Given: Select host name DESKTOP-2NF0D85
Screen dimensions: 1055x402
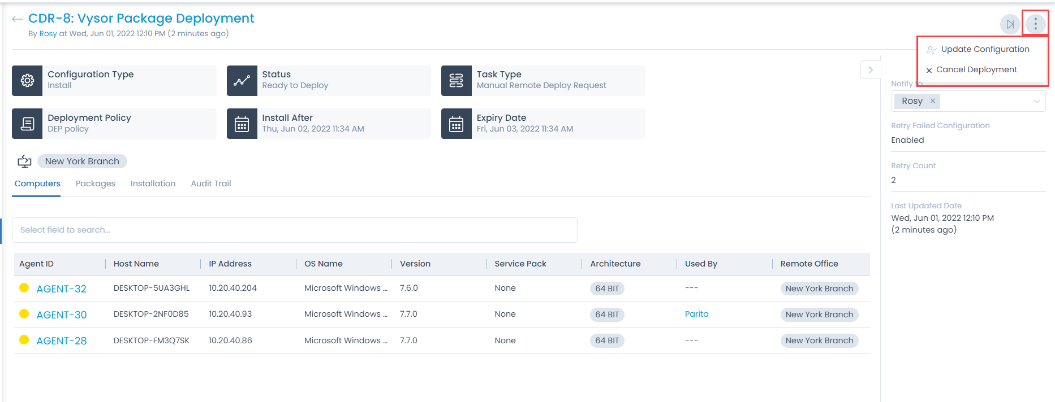Looking at the screenshot, I should 151,314.
